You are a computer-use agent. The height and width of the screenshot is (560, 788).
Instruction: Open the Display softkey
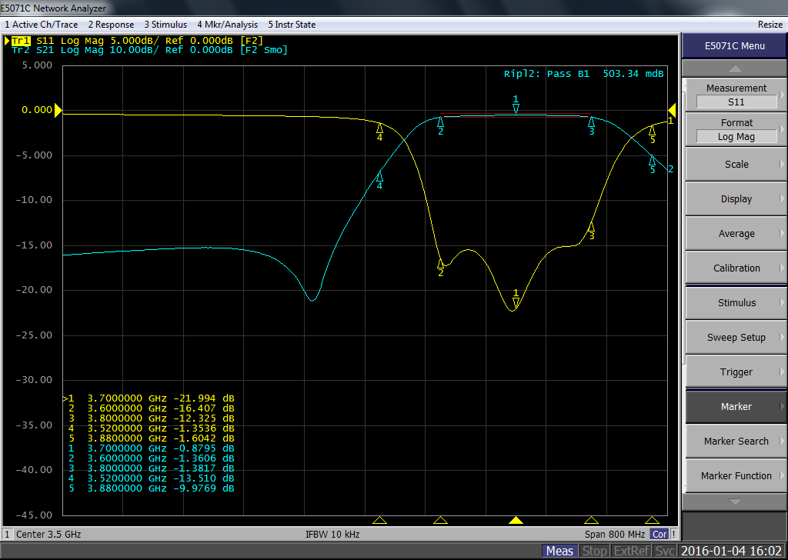point(736,198)
